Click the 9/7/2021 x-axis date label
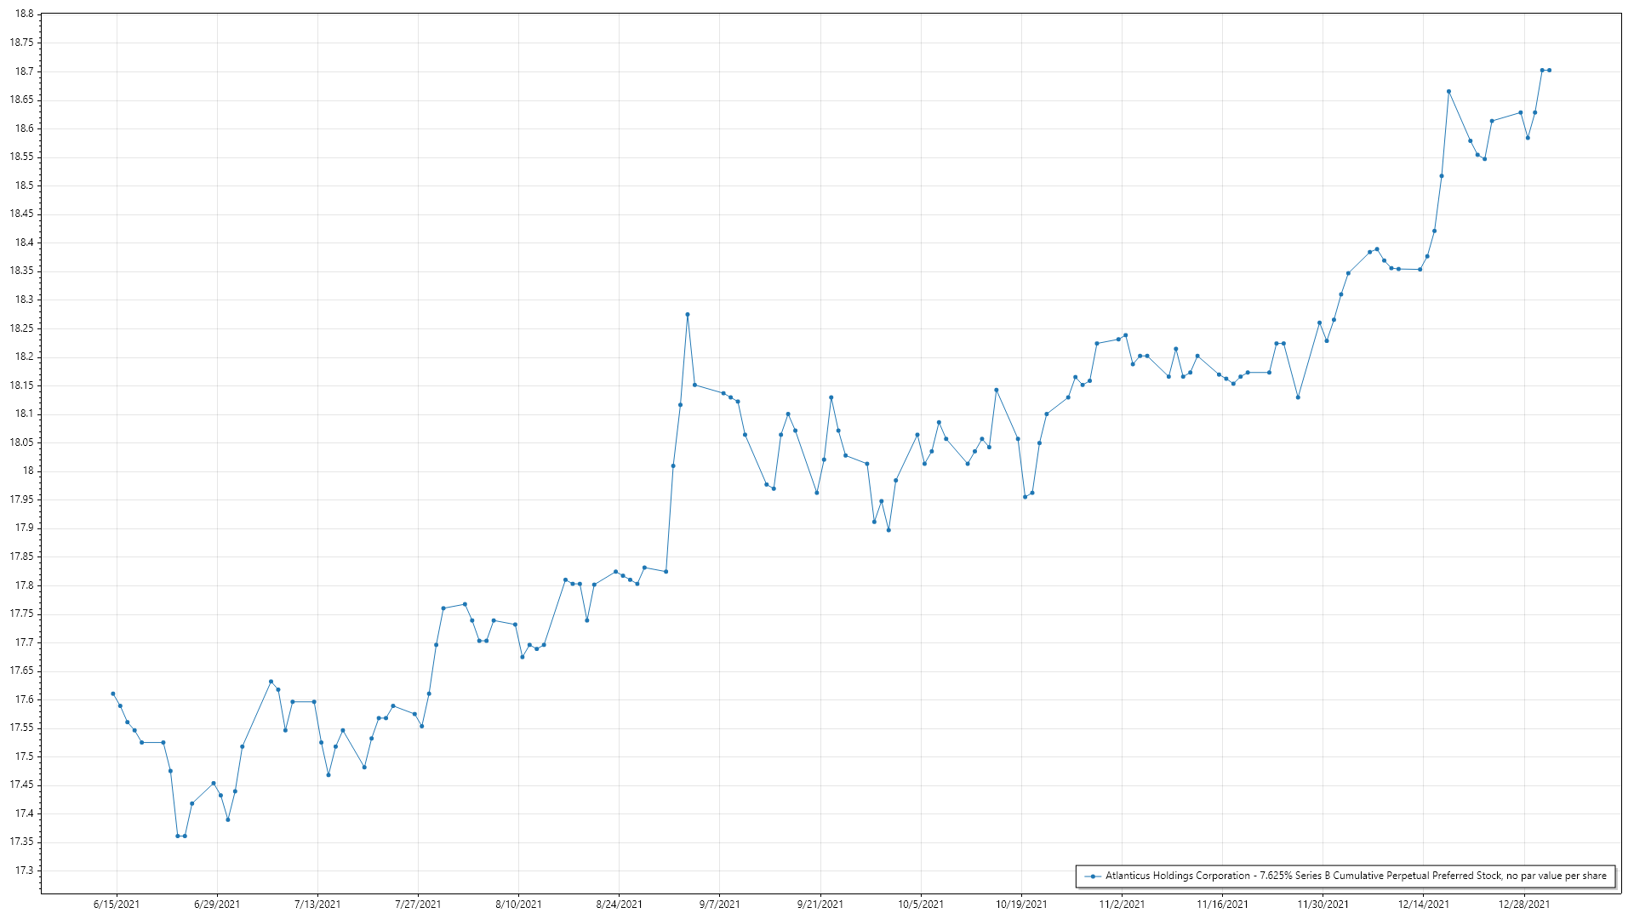This screenshot has height=919, width=1634. pyautogui.click(x=719, y=905)
